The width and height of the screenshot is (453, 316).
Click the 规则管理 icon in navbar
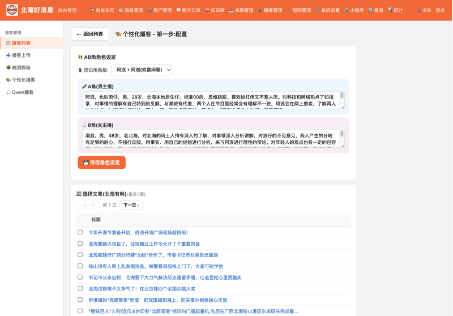(289, 10)
